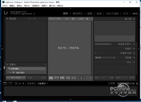Screen dimensions: 141x102
Task: Open sort direction icon in toolbar
Action: (87, 78)
